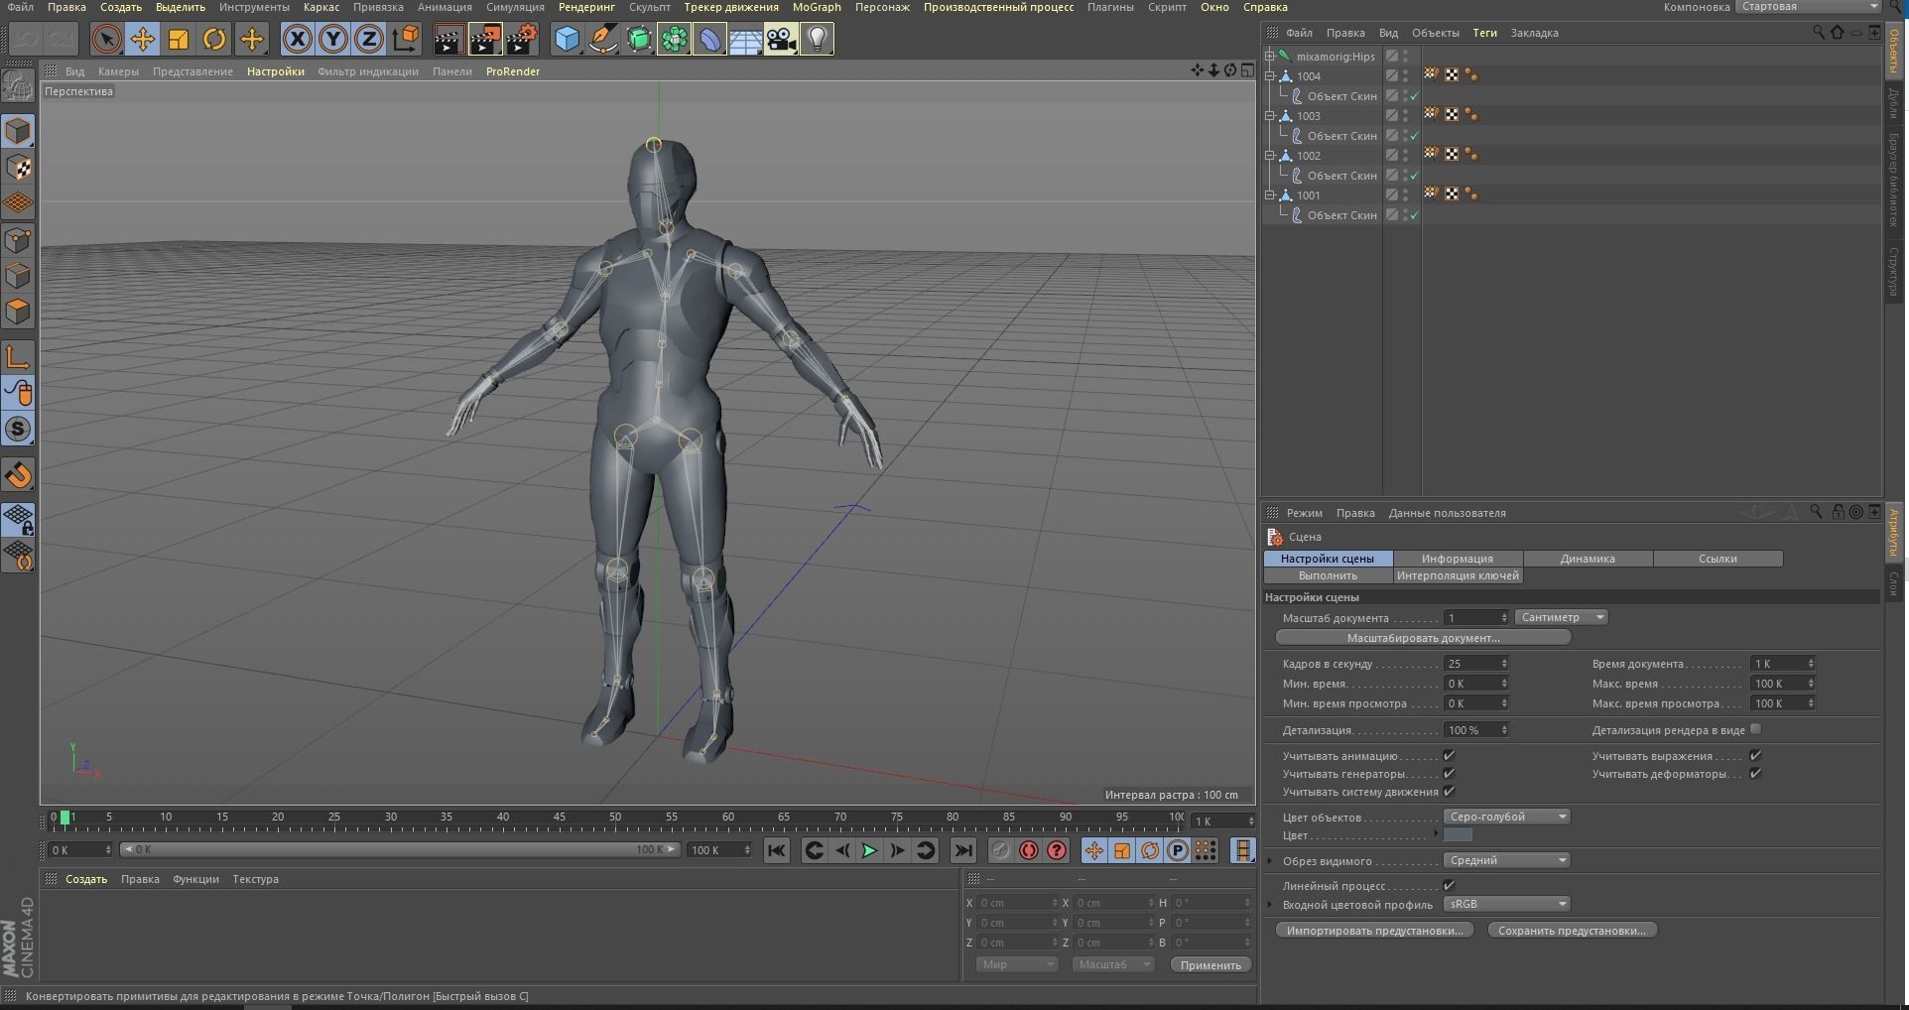
Task: Step to next frame
Action: (897, 850)
